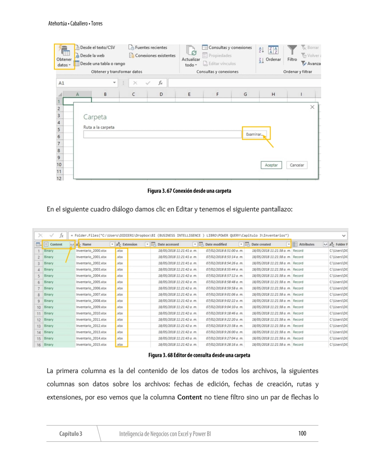367x475 pixels.
Task: Open the Actualizar todo dropdown arrow
Action: point(196,65)
